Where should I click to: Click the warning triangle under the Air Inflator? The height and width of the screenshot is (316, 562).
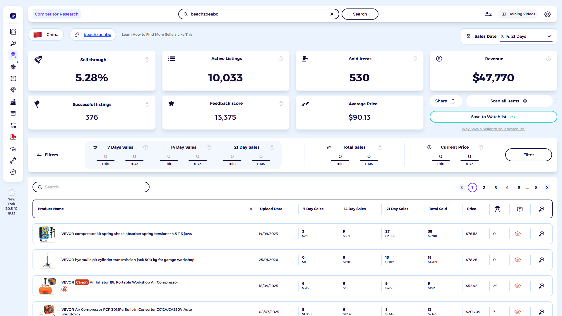click(x=64, y=289)
